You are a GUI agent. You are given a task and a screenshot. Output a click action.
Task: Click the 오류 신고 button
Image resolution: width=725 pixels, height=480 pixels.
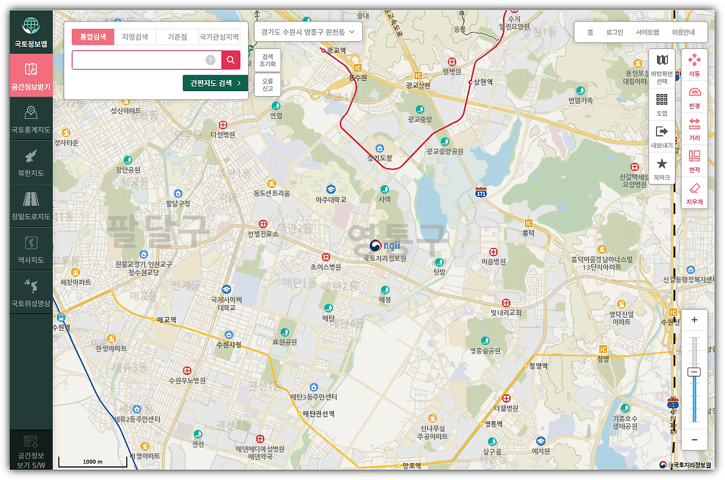click(x=267, y=84)
